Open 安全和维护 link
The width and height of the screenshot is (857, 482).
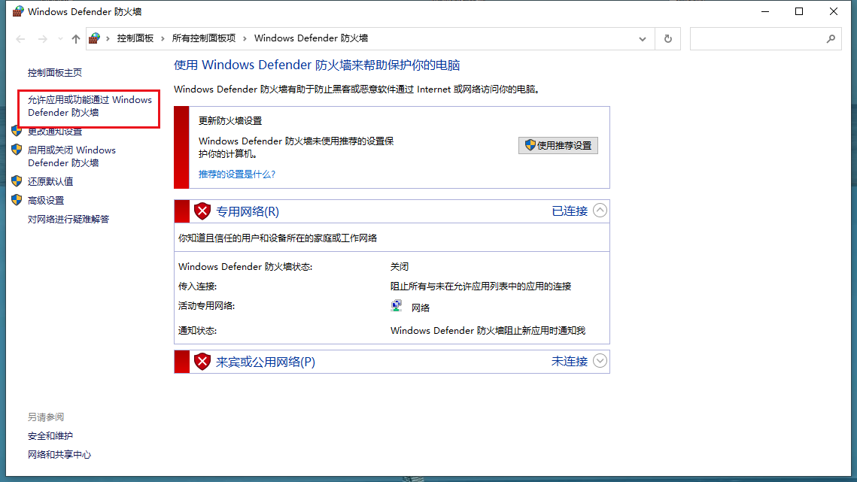50,436
